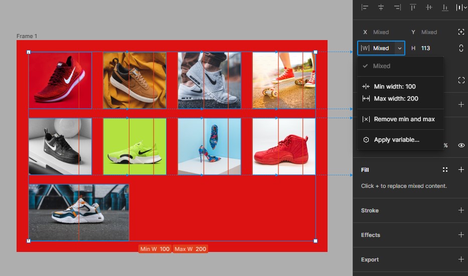Click the align right icon
The image size is (468, 276).
397,8
